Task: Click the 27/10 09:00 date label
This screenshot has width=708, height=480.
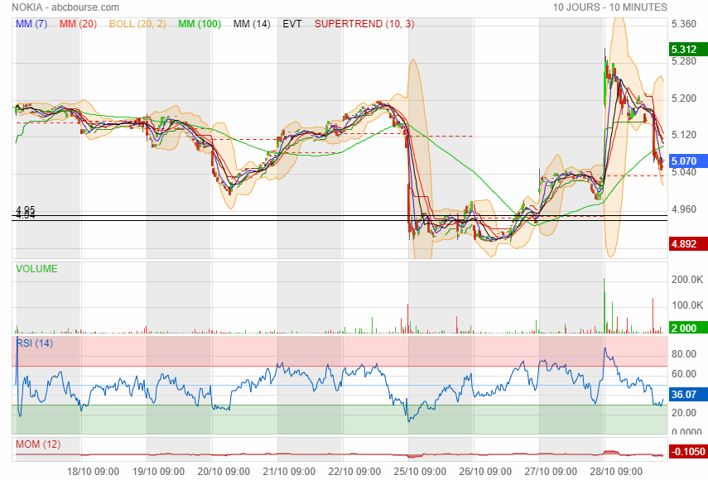Action: coord(551,472)
